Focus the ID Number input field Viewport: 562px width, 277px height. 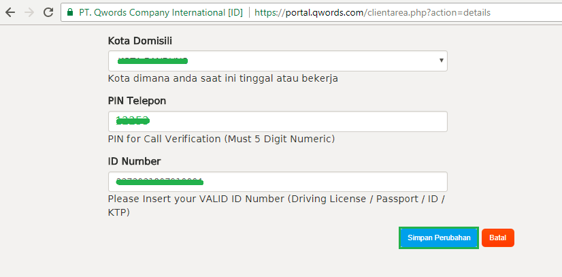coord(277,182)
